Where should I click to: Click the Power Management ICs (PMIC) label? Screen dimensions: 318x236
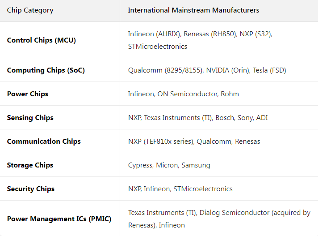point(59,219)
